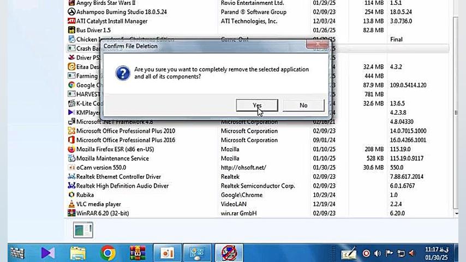Click the program list vertical scrollbar thumb
Image resolution: width=466 pixels, height=262 pixels.
point(456,112)
